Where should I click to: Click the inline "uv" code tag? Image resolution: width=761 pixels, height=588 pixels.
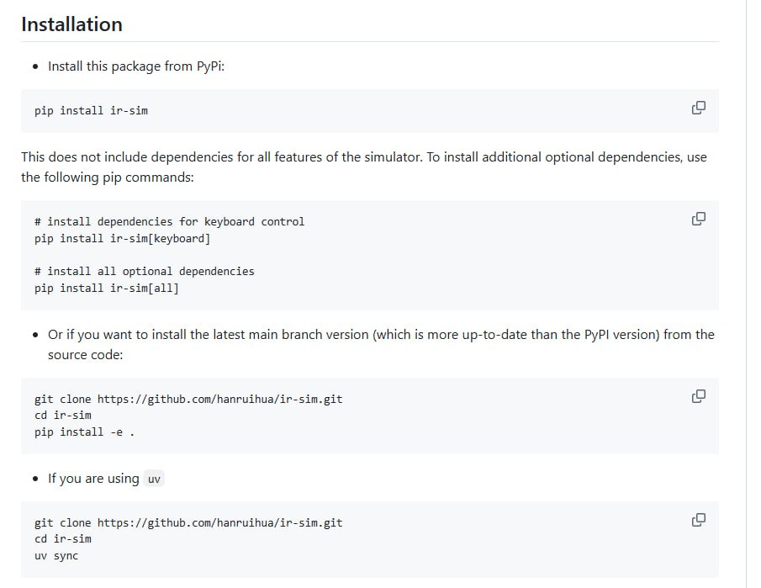pos(154,479)
